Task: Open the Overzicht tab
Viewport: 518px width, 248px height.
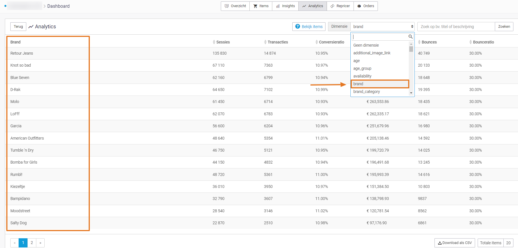Action: click(235, 6)
